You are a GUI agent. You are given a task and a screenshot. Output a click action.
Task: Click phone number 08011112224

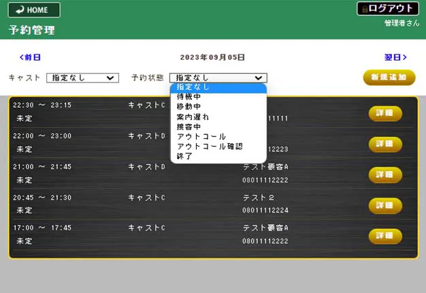pos(265,211)
